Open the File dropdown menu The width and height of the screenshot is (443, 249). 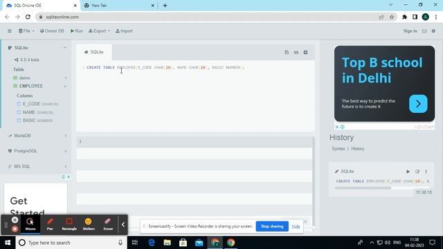click(26, 30)
